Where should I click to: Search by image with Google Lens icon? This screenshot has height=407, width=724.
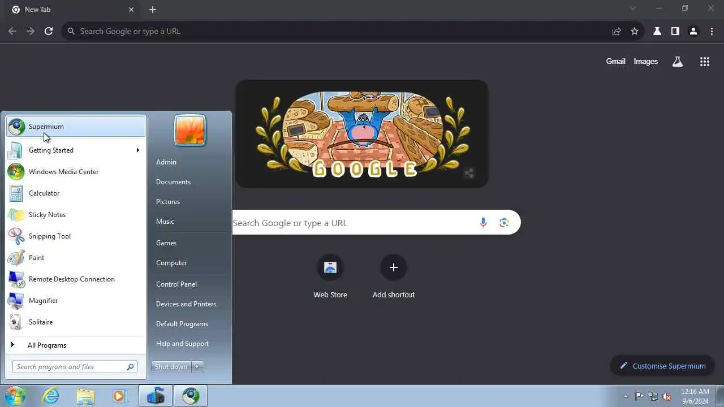coord(504,223)
